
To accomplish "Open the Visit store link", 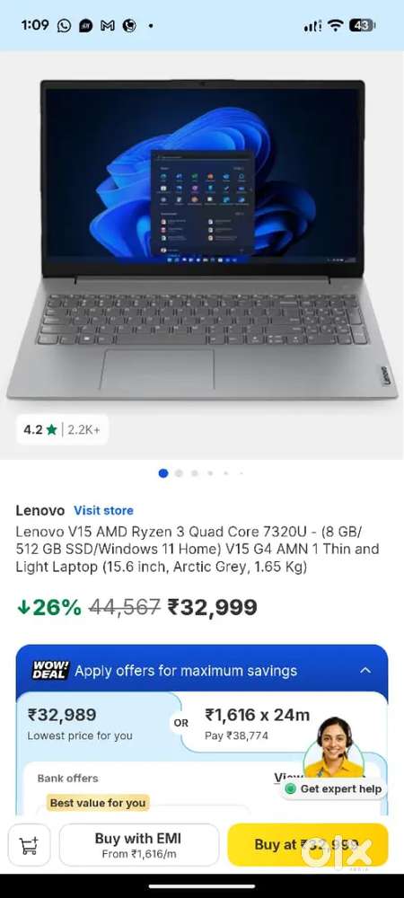I will pos(103,510).
